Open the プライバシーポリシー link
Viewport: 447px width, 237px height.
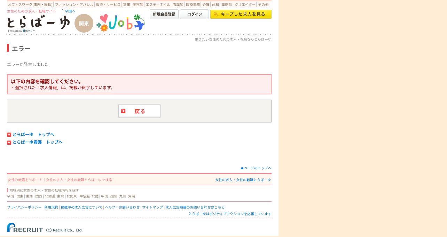(x=24, y=207)
